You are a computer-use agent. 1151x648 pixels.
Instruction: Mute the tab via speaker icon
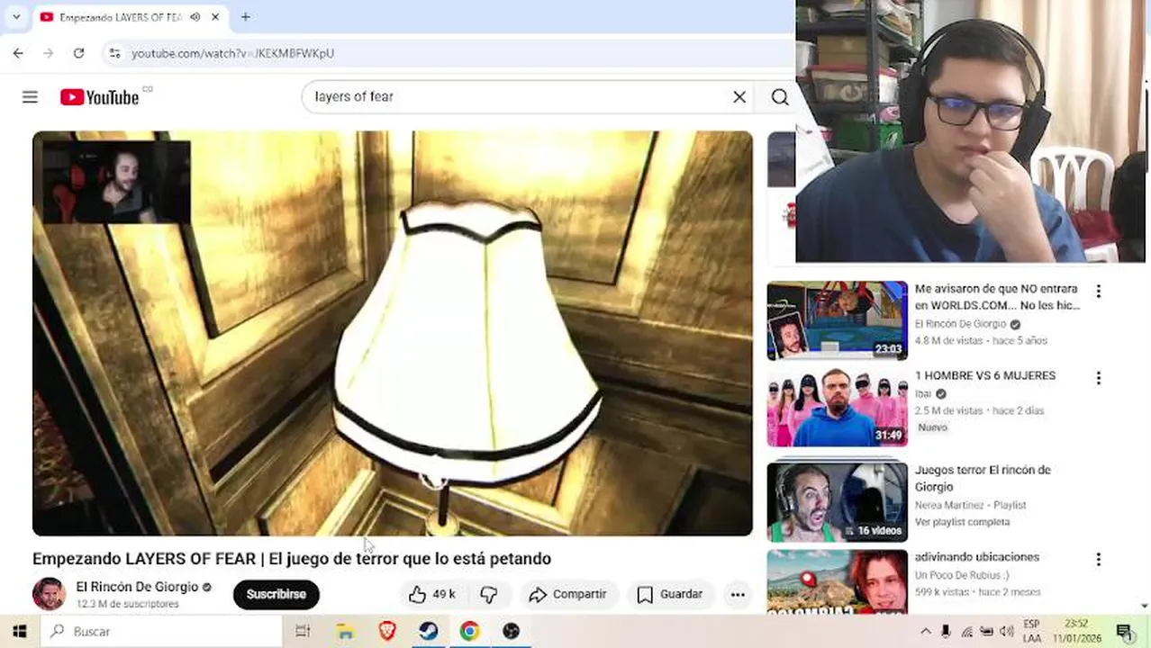coord(195,17)
